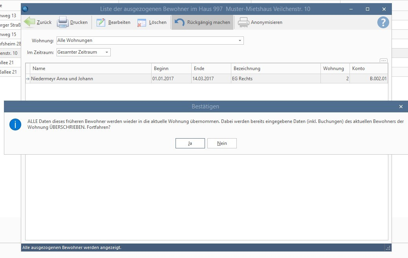Open the Wohnung dropdown arrow
This screenshot has height=258, width=408.
[x=240, y=41]
